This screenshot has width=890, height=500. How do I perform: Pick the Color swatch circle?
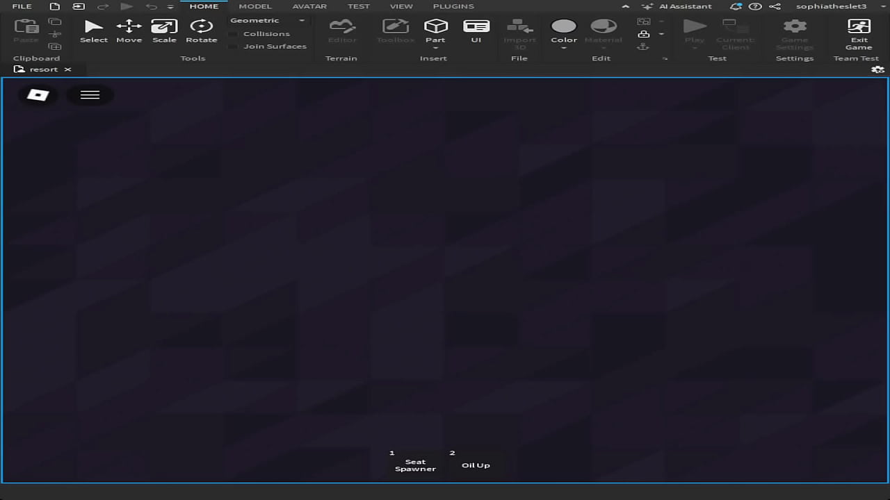point(563,26)
